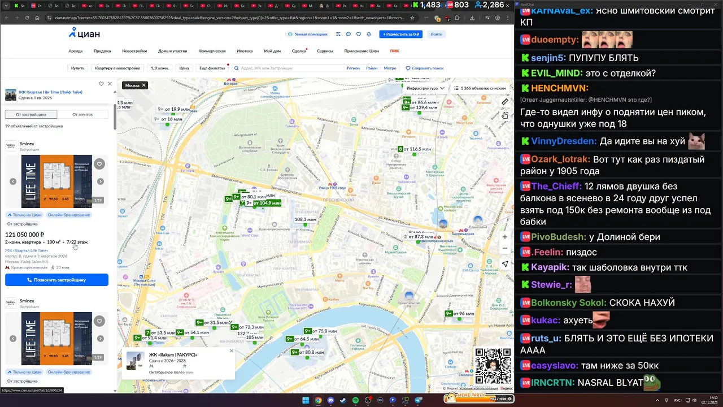The image size is (723, 407).
Task: Open ЖК Квартал Life Time title link
Action: pyautogui.click(x=50, y=92)
